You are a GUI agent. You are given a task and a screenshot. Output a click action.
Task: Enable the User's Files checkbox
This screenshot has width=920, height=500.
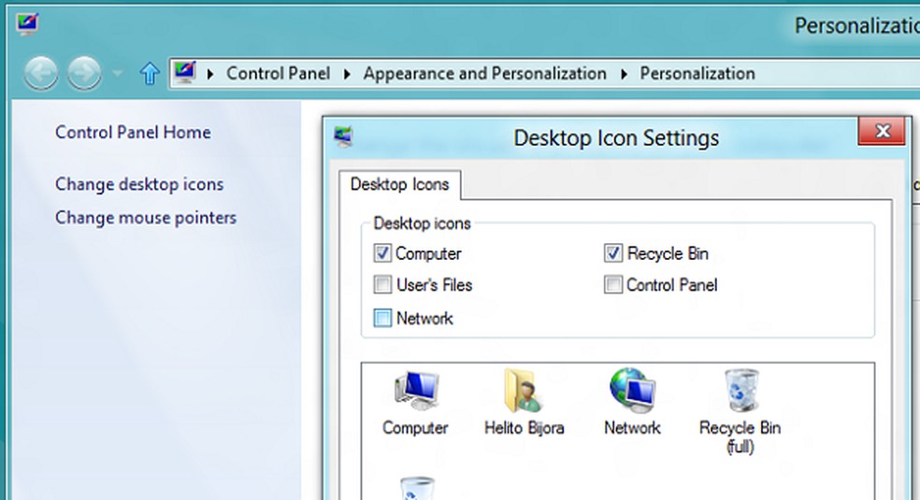pyautogui.click(x=382, y=285)
